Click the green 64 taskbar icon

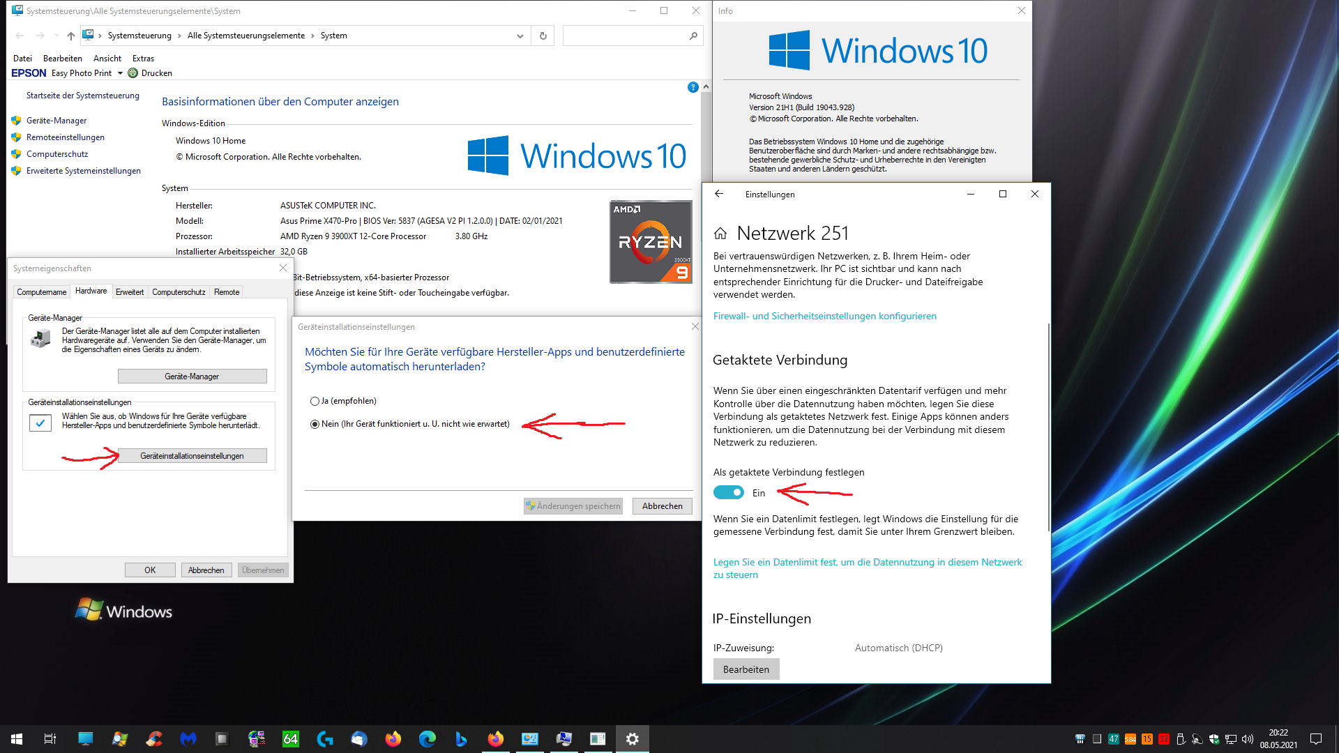[291, 739]
